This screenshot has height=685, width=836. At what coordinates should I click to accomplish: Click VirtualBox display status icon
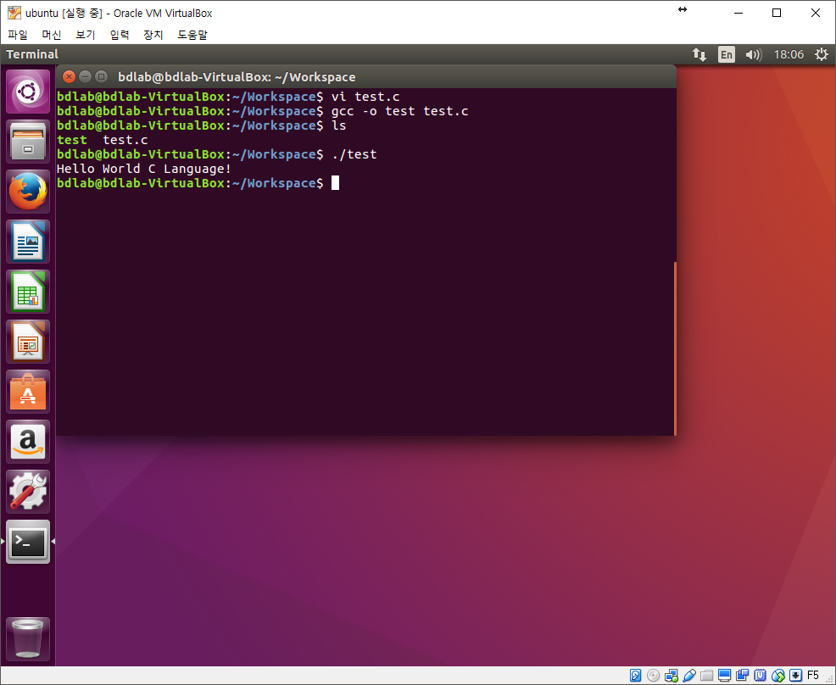coord(724,676)
